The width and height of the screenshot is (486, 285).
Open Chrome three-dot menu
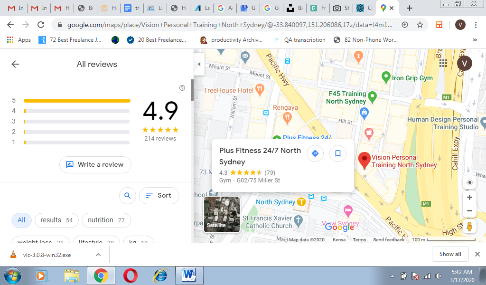pos(476,25)
